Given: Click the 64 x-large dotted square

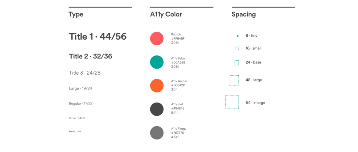Looking at the screenshot, I should (232, 102).
